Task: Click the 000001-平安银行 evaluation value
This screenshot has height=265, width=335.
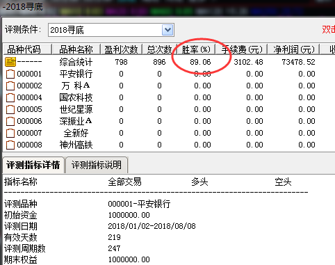Action: (139, 204)
